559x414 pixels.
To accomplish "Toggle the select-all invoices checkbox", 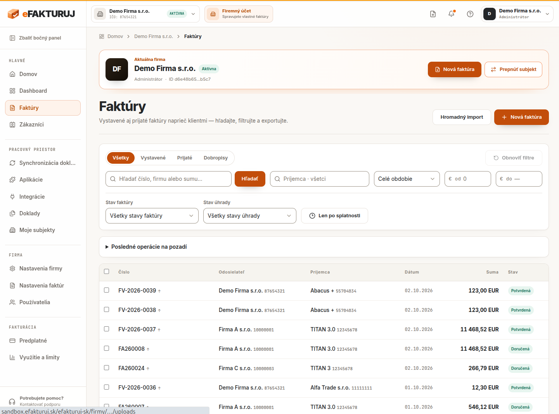I will [107, 272].
